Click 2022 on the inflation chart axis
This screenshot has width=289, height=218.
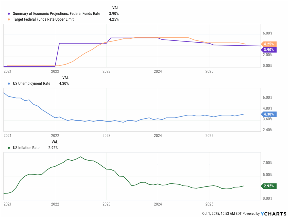coord(55,204)
